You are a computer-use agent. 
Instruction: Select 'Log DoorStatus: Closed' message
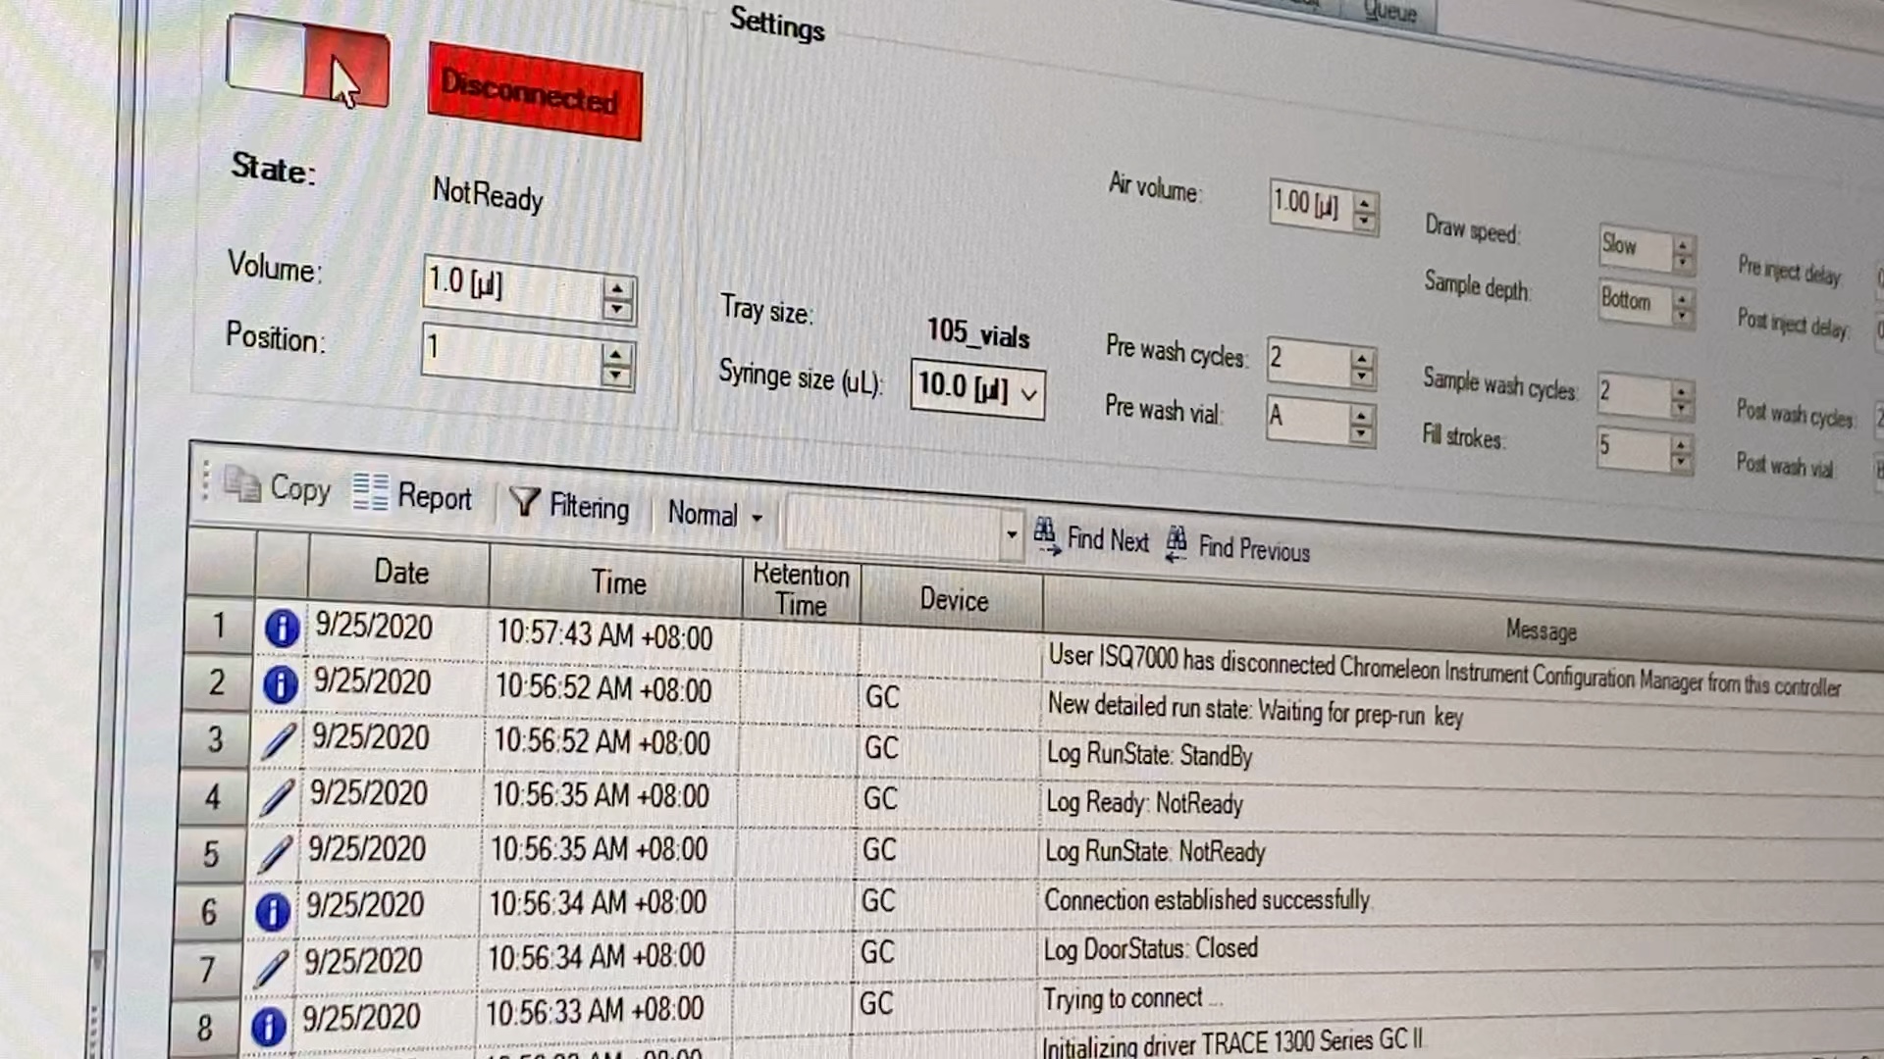coord(1150,948)
